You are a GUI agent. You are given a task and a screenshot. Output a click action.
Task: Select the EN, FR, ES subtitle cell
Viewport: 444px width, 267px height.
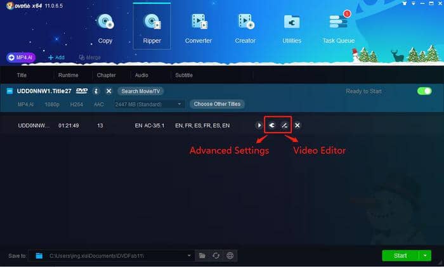coord(202,126)
